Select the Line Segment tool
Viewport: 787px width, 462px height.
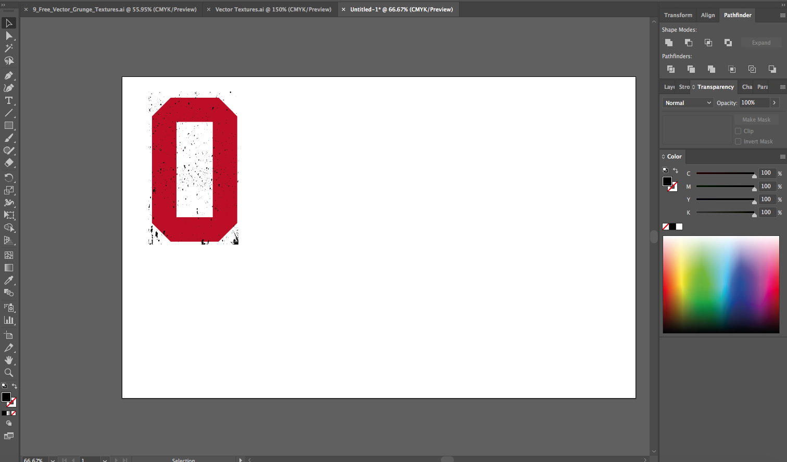(9, 113)
